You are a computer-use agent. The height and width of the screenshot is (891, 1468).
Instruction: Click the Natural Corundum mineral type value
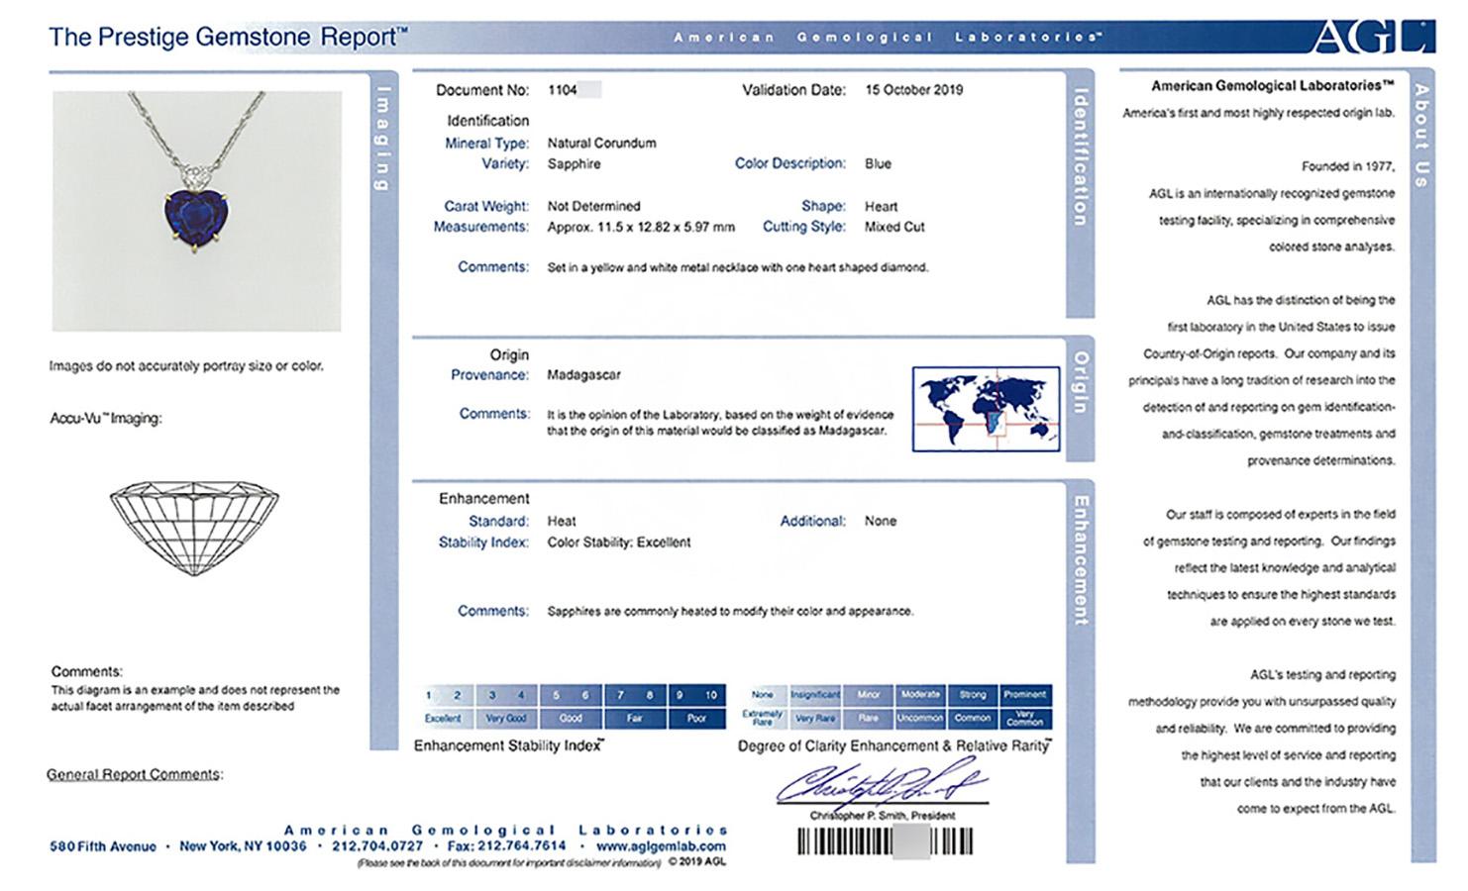[x=602, y=144]
